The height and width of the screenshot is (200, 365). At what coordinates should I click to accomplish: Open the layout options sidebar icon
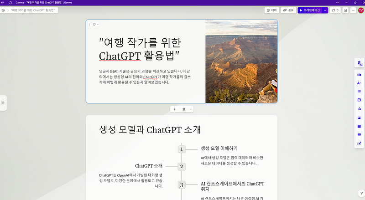pos(359,100)
